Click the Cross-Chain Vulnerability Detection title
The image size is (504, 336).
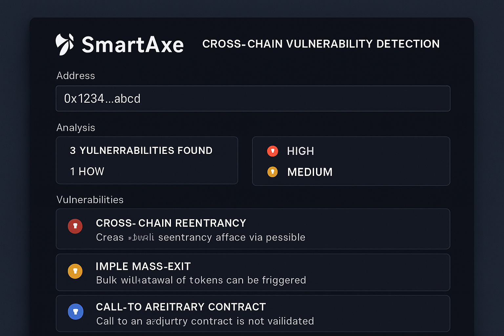coord(321,44)
